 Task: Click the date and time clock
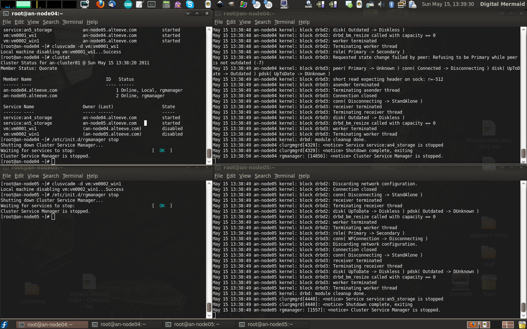pos(448,4)
